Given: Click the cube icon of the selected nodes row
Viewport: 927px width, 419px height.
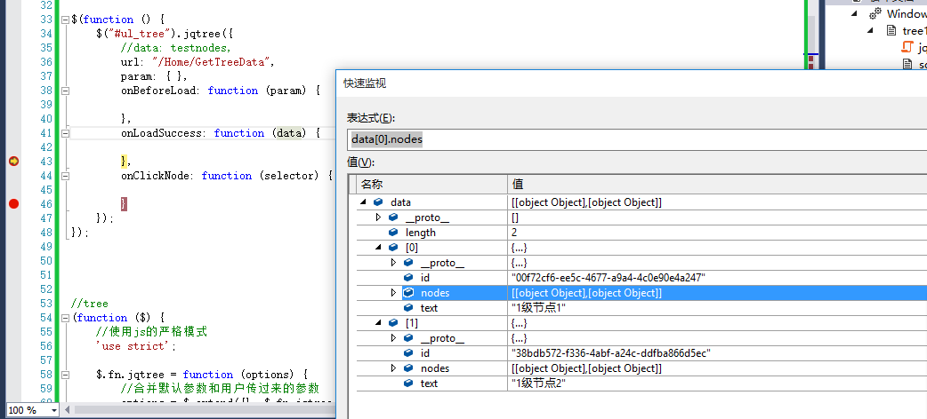Looking at the screenshot, I should pyautogui.click(x=408, y=293).
